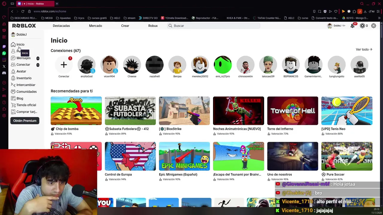This screenshot has height=215, width=383.
Task: Open Blog in the left sidebar
Action: [x=17, y=98]
